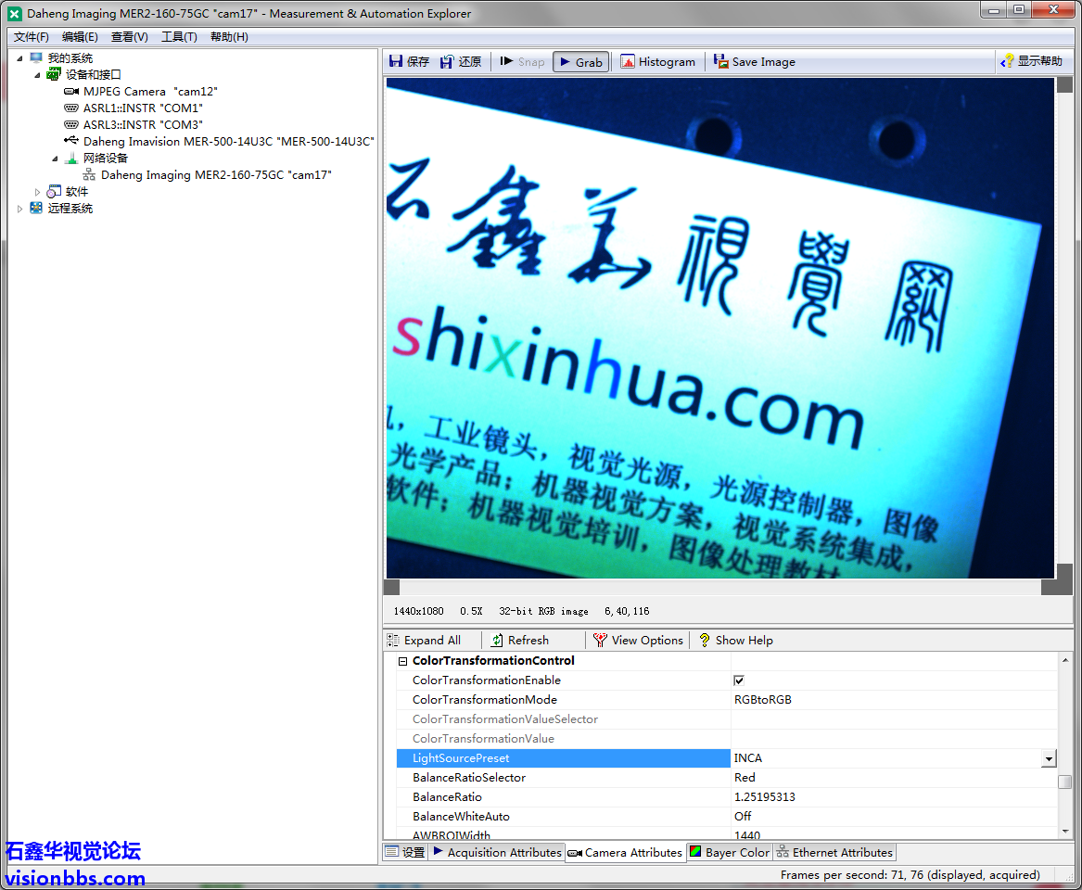Click the Snap button label
The width and height of the screenshot is (1082, 890).
point(531,62)
